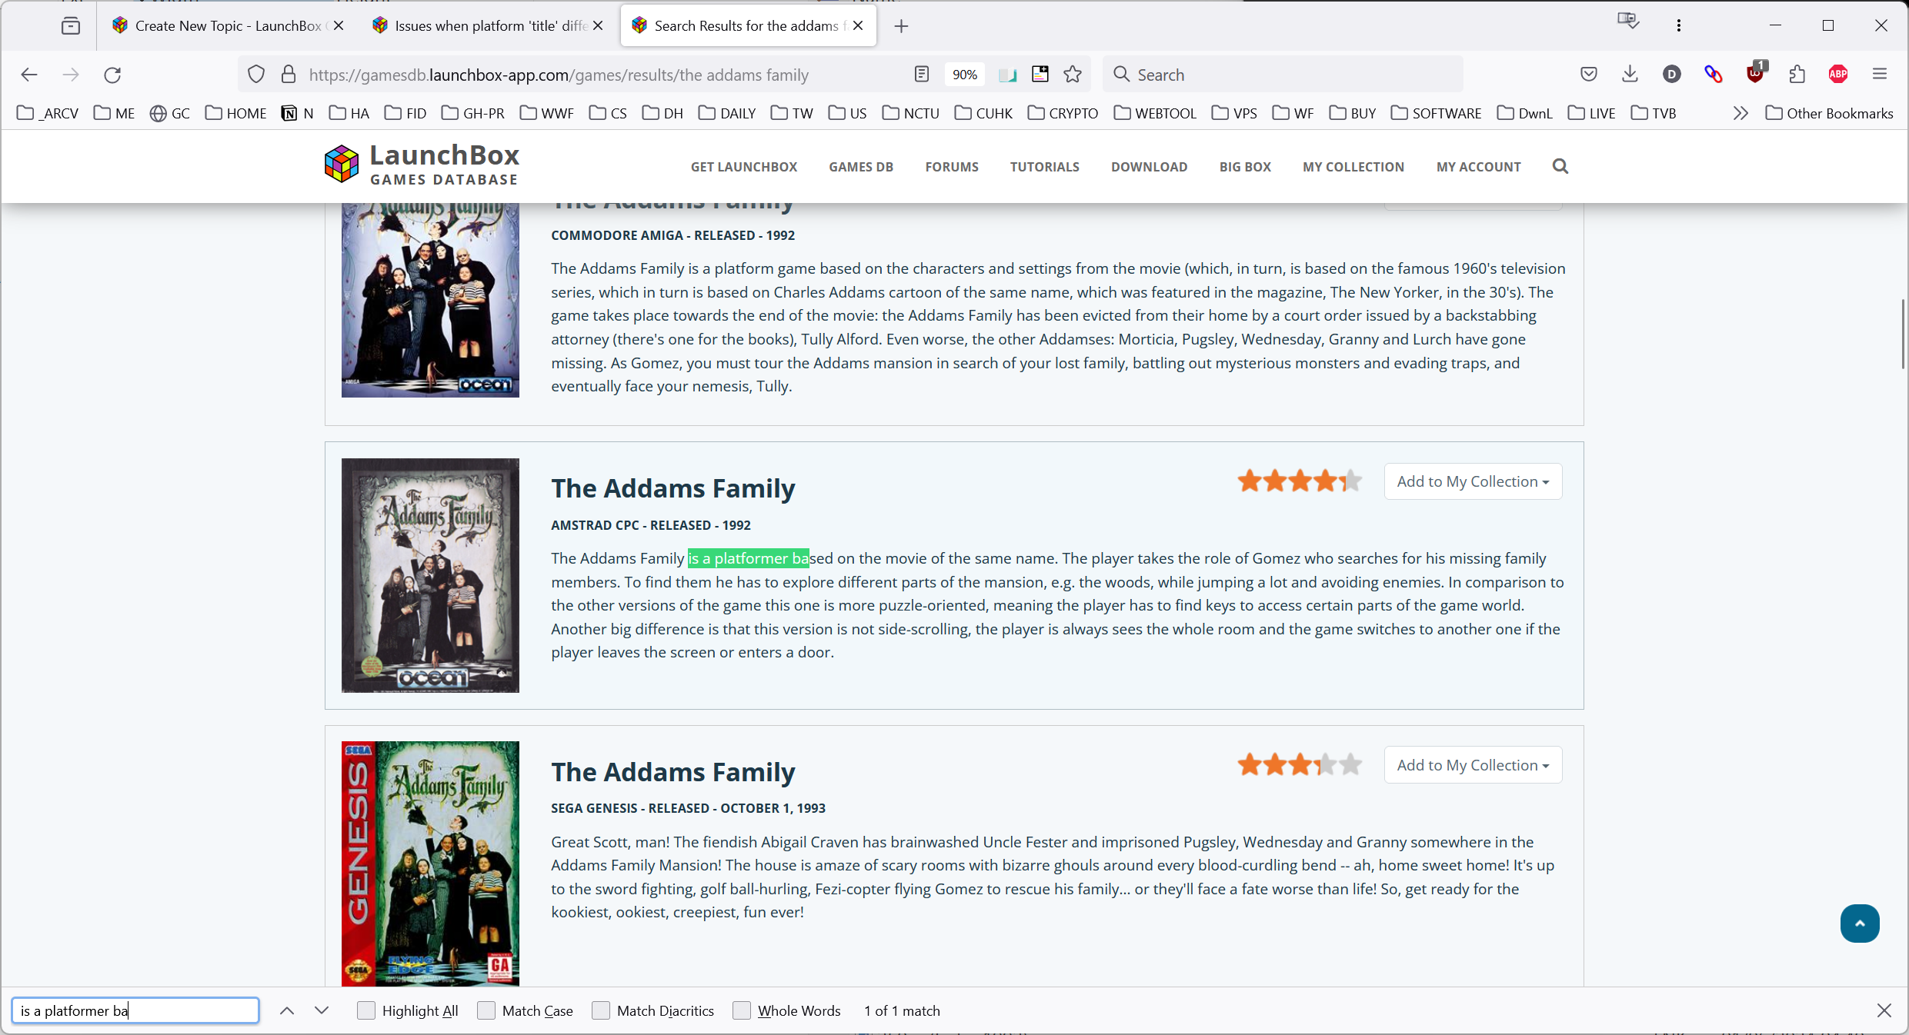
Task: Open DOWNLOAD menu item
Action: click(1149, 167)
